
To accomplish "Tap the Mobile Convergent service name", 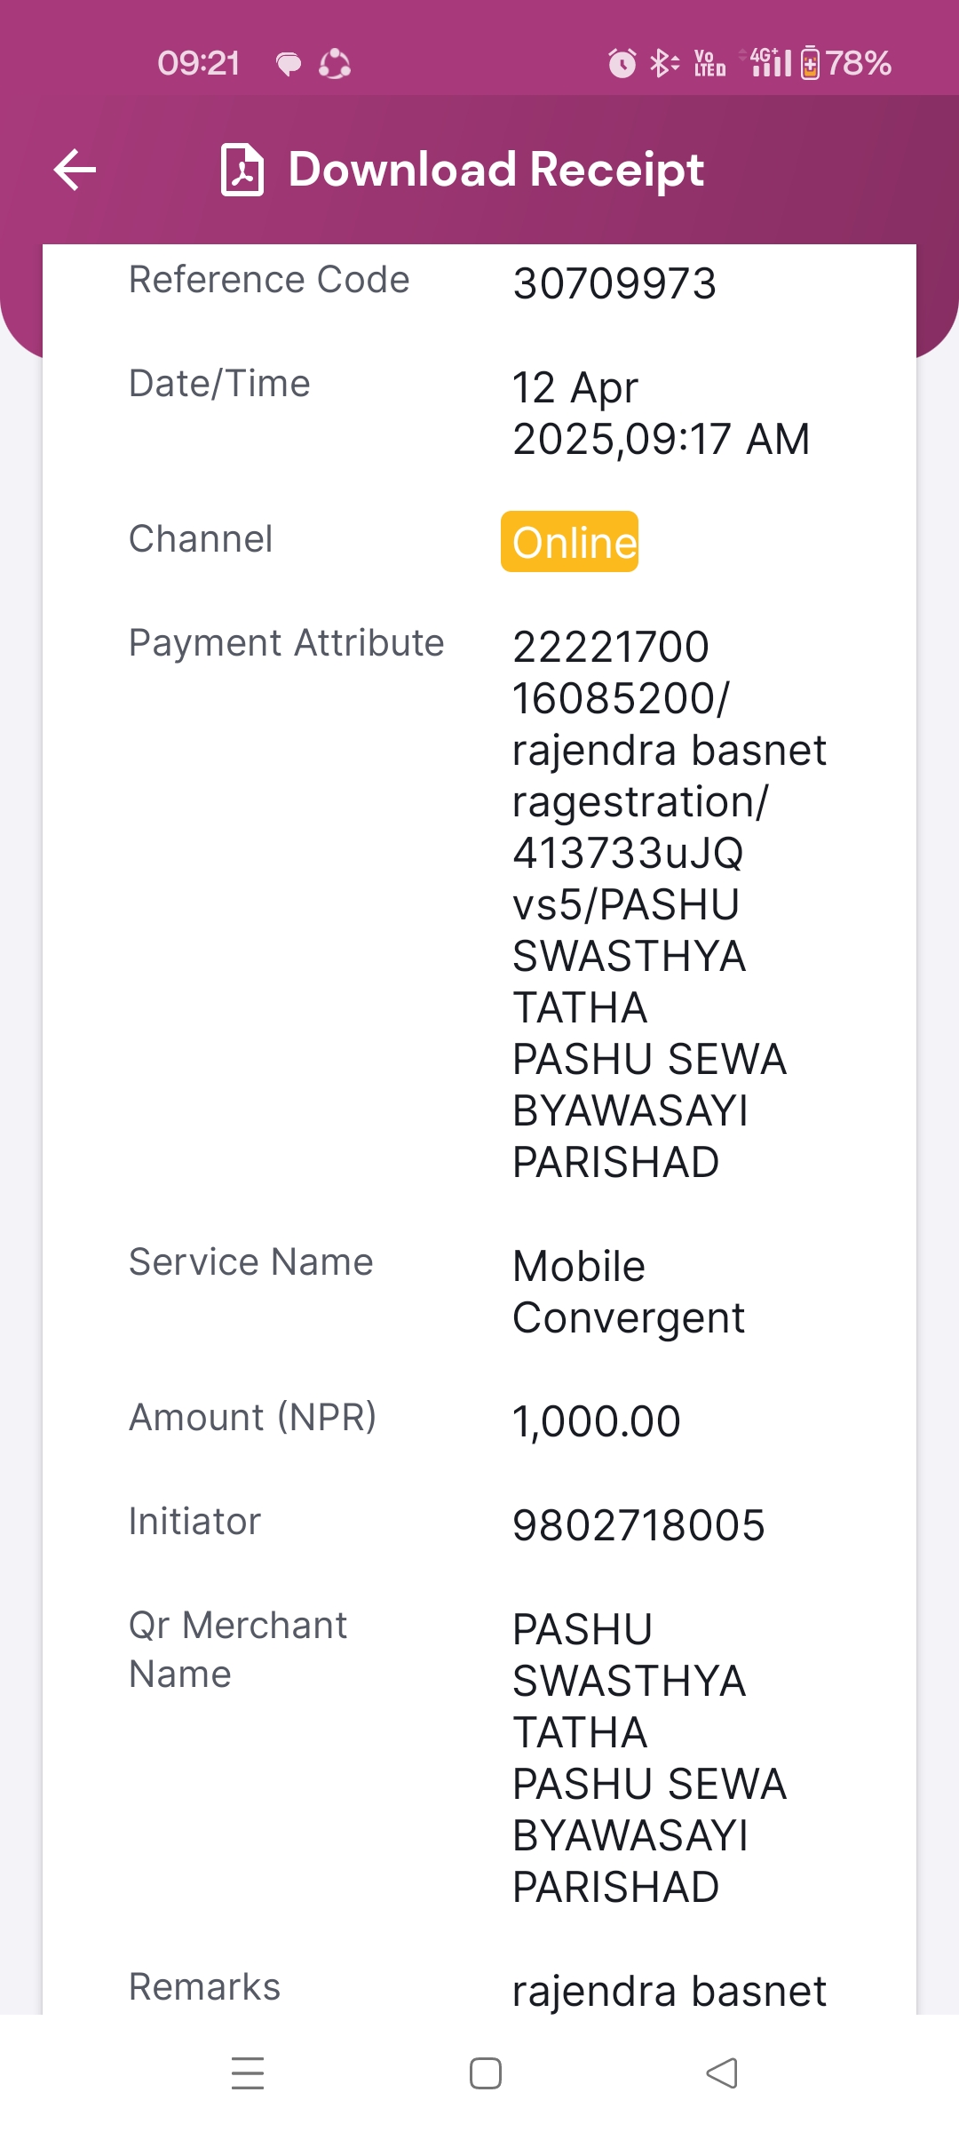I will 629,1292.
